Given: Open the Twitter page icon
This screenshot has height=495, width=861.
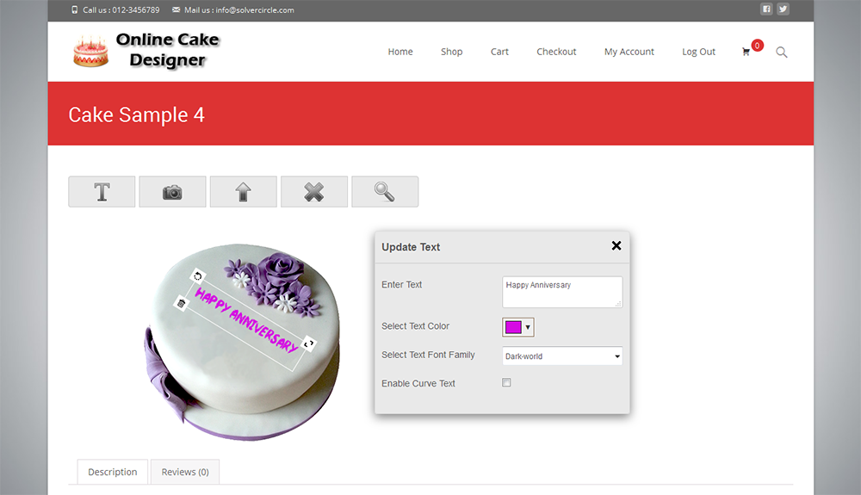Looking at the screenshot, I should point(783,9).
